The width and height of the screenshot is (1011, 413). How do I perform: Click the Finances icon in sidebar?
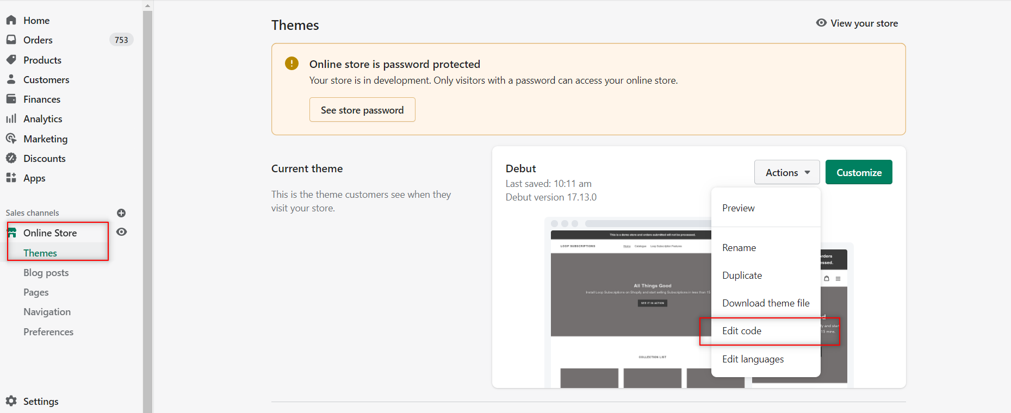click(11, 99)
